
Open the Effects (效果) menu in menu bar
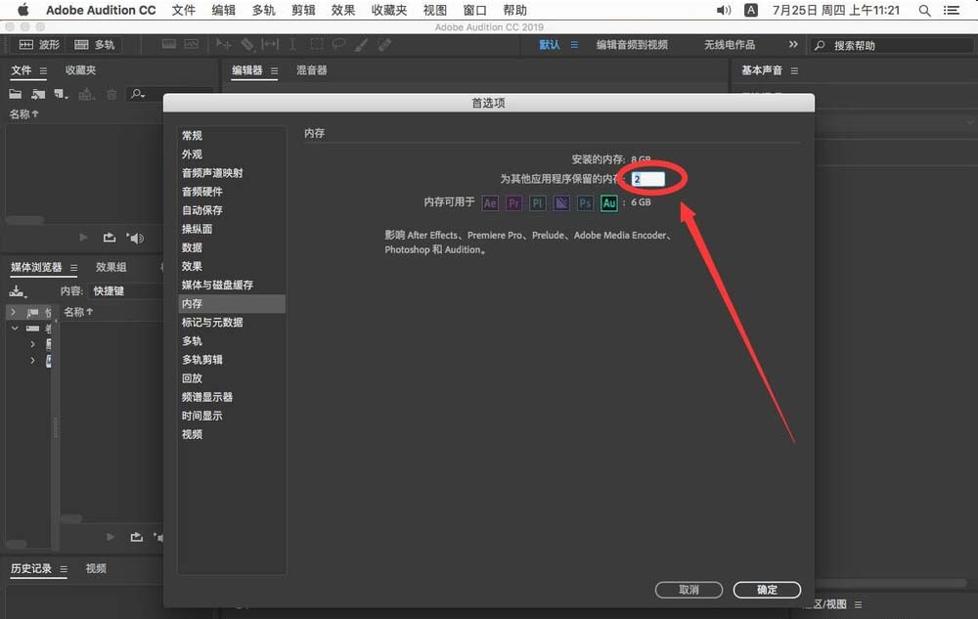tap(343, 10)
